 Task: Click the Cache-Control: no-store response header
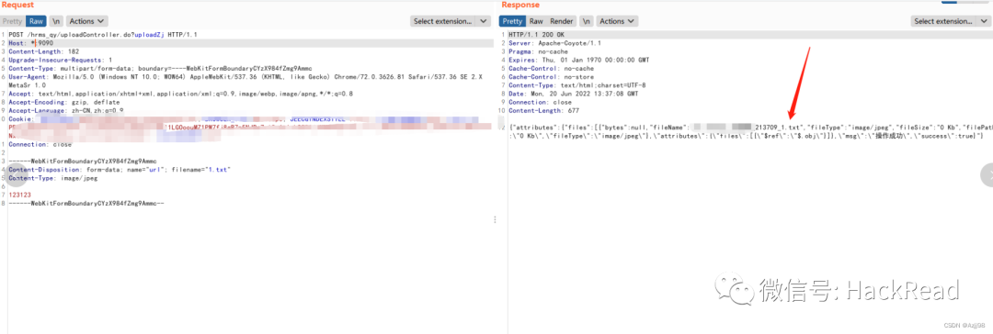551,76
